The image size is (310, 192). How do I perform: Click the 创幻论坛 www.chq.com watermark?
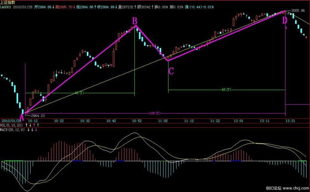tap(288, 189)
